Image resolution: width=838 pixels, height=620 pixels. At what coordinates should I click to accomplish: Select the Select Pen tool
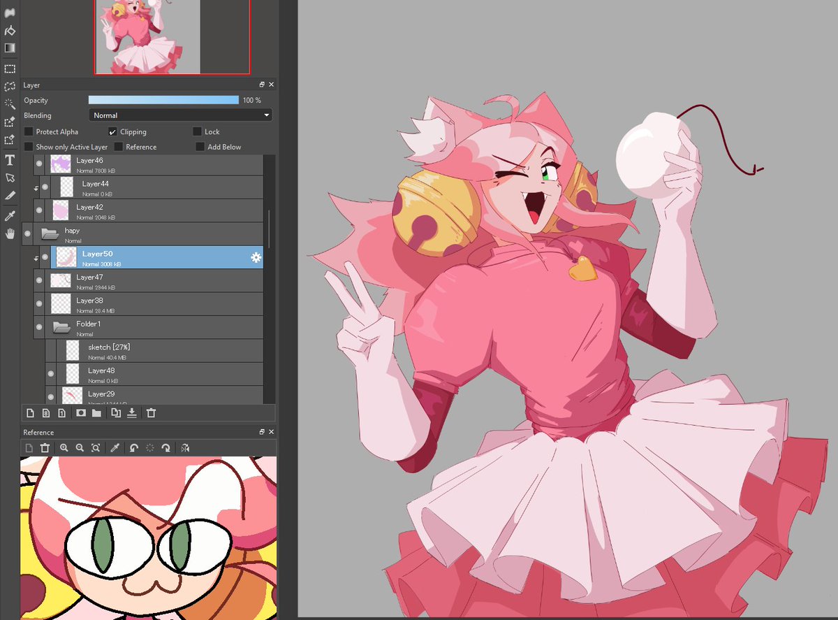tap(10, 122)
